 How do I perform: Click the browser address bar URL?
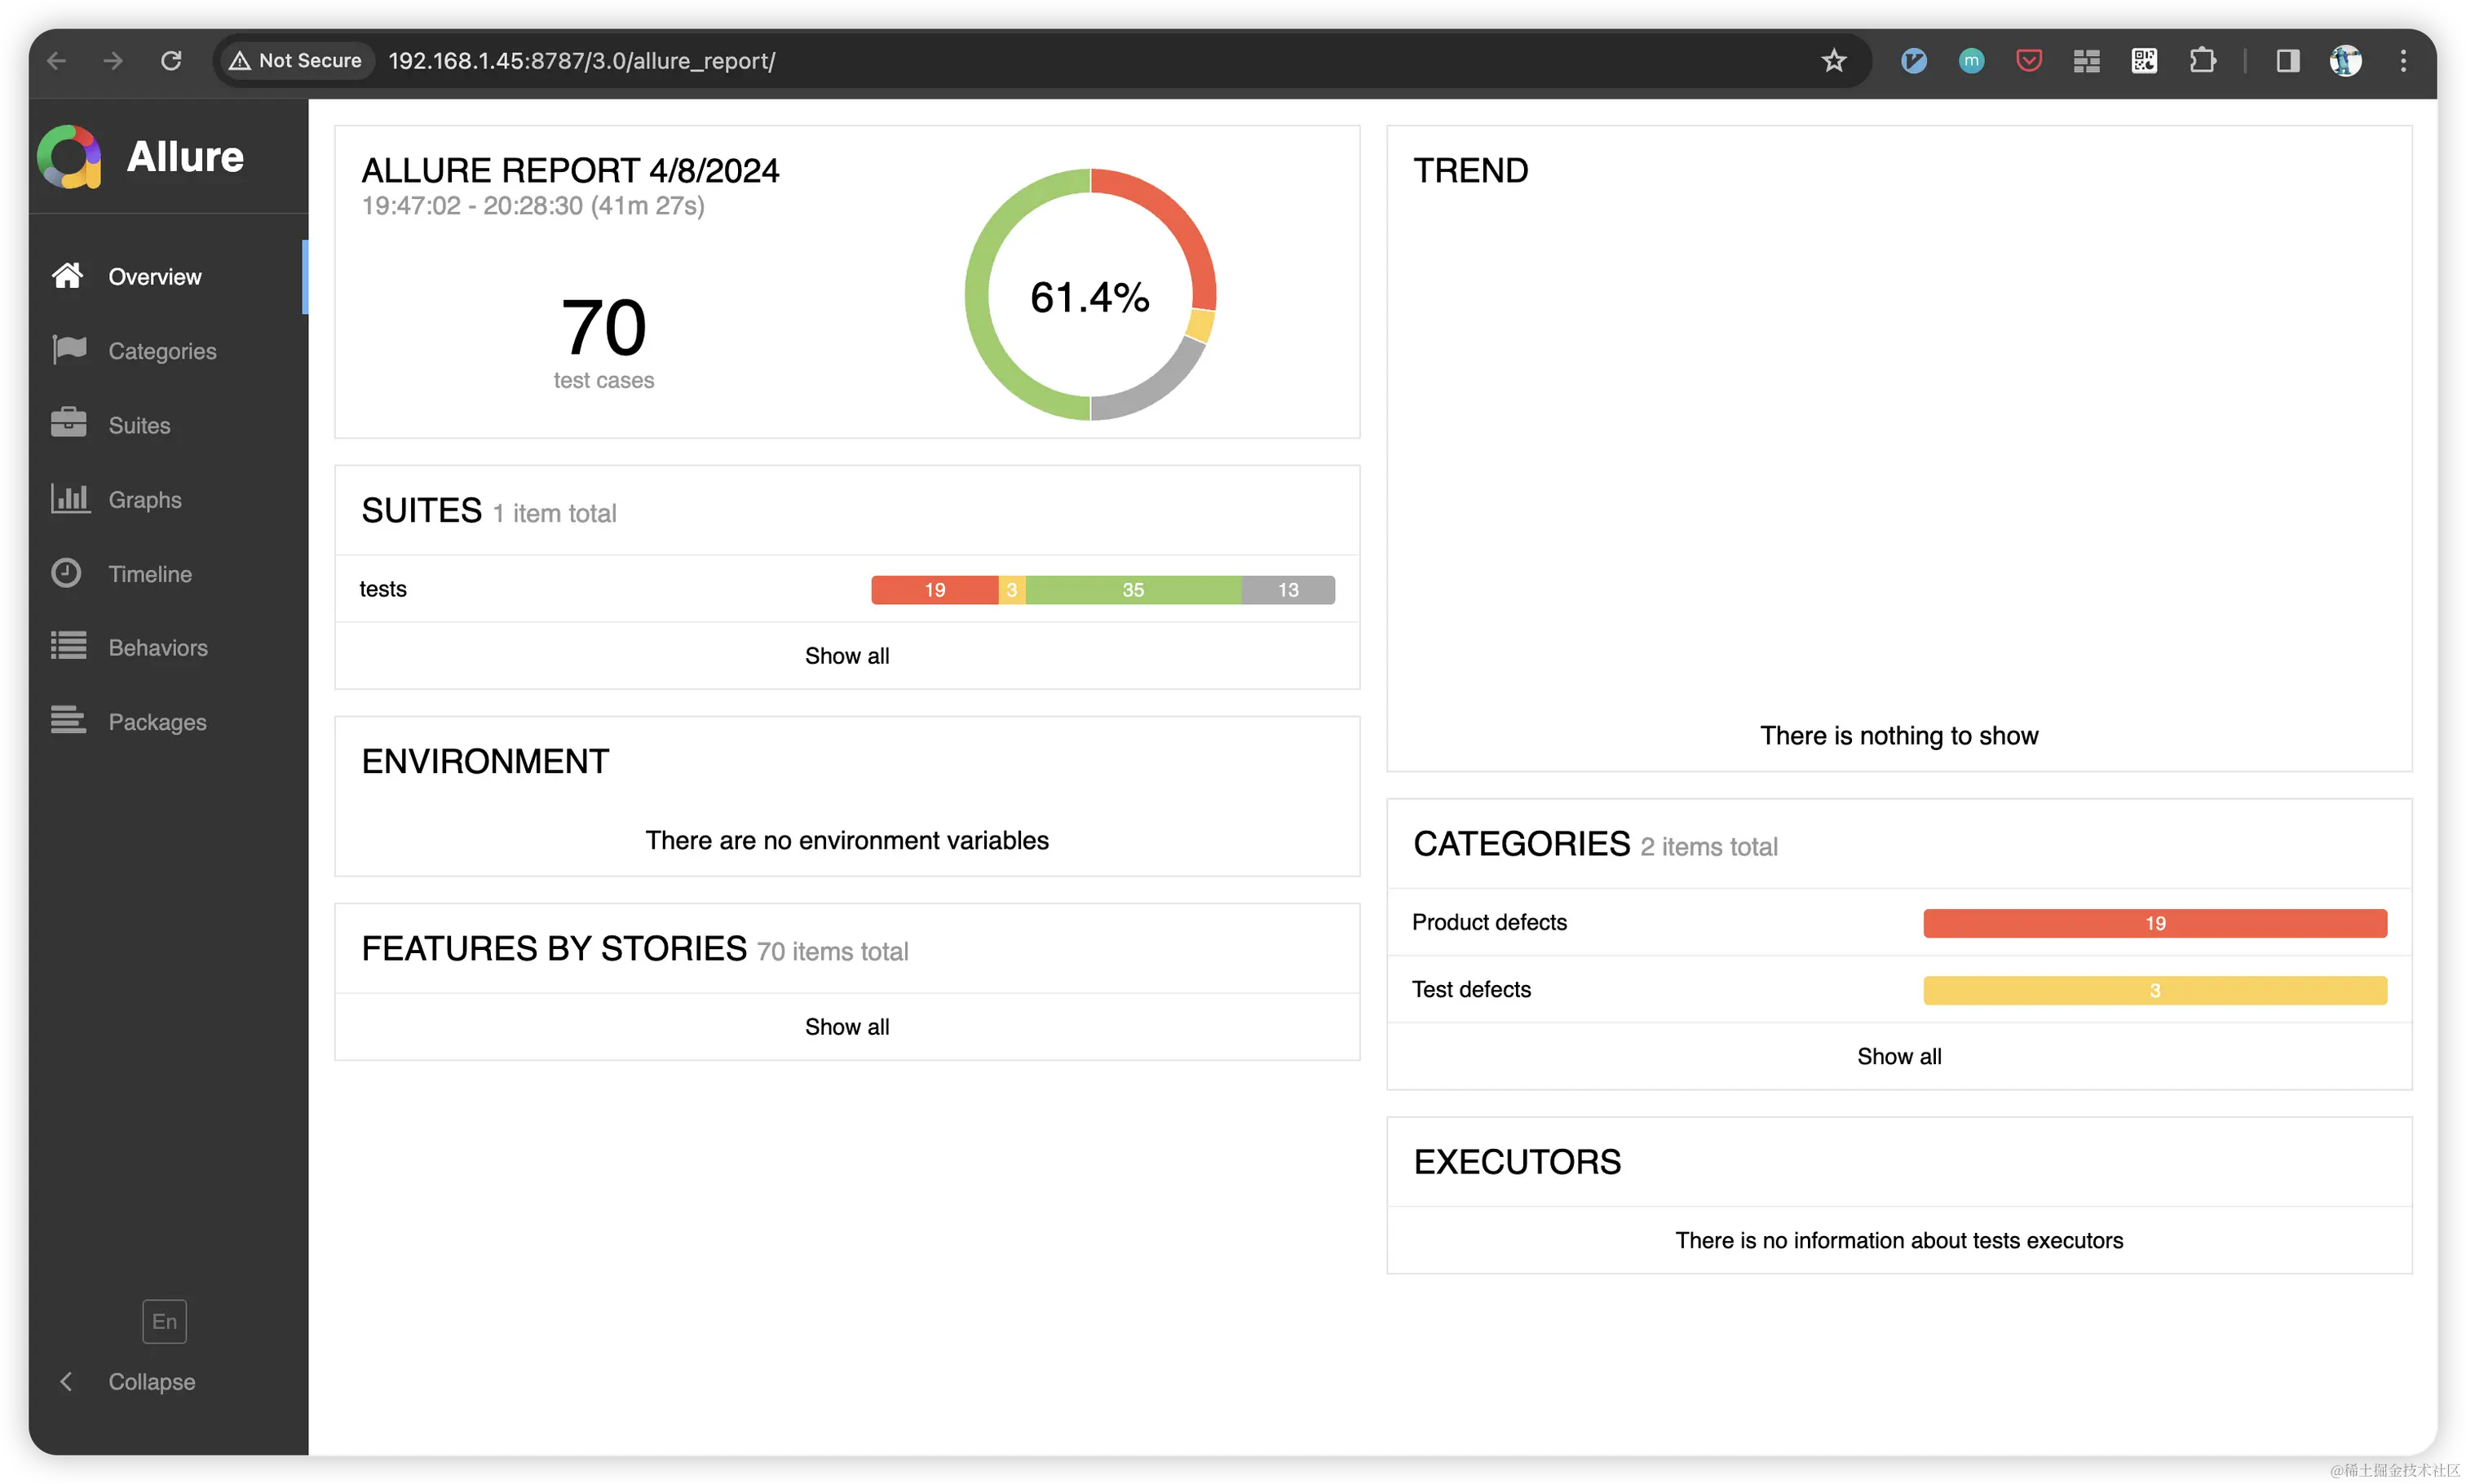[x=580, y=61]
